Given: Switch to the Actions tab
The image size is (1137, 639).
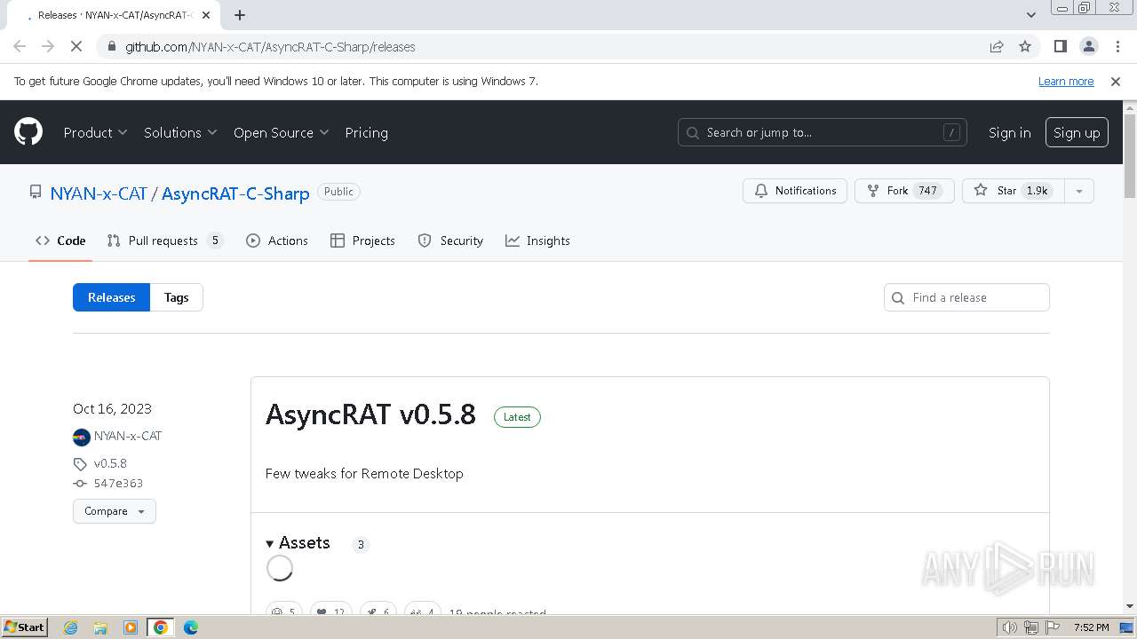Looking at the screenshot, I should 277,241.
